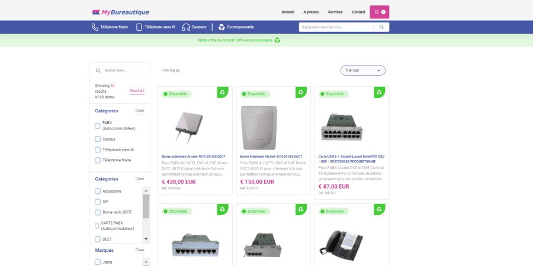This screenshot has height=266, width=533.
Task: Focus the header product search field
Action: click(x=336, y=27)
